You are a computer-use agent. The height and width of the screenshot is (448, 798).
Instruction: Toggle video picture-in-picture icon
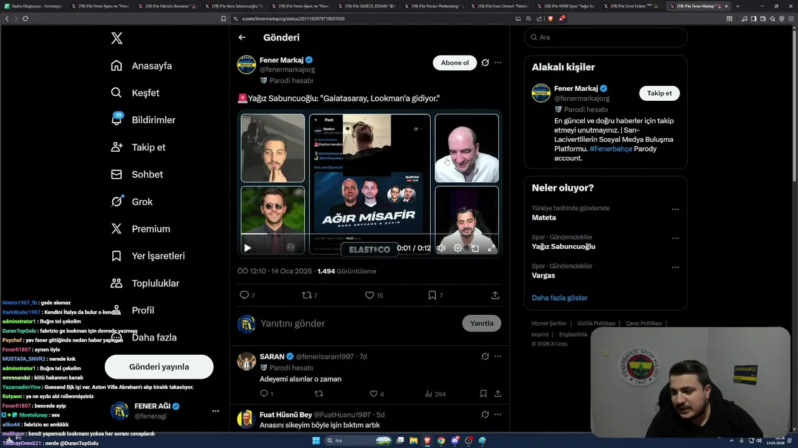(x=474, y=248)
